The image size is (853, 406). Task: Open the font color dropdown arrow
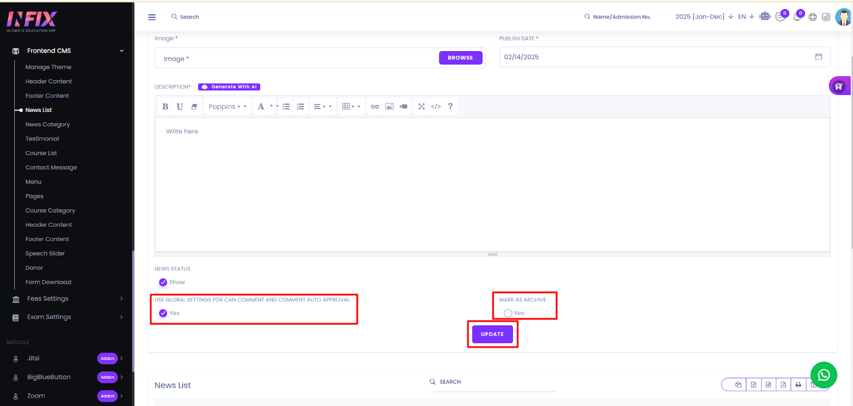click(x=271, y=106)
